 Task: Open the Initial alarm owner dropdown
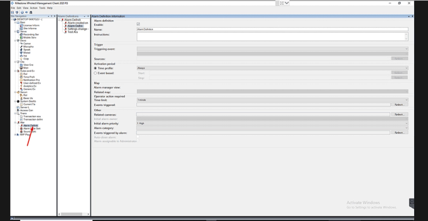(x=272, y=119)
